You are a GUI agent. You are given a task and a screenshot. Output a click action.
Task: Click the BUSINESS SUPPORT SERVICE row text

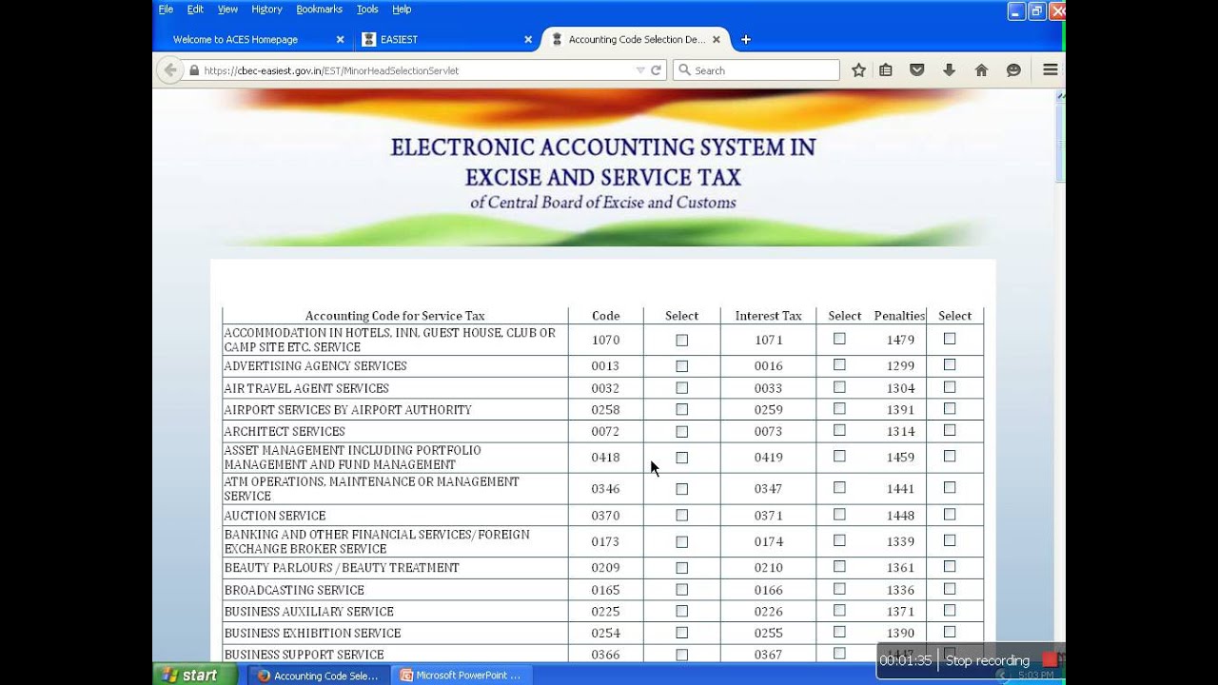[x=304, y=655]
